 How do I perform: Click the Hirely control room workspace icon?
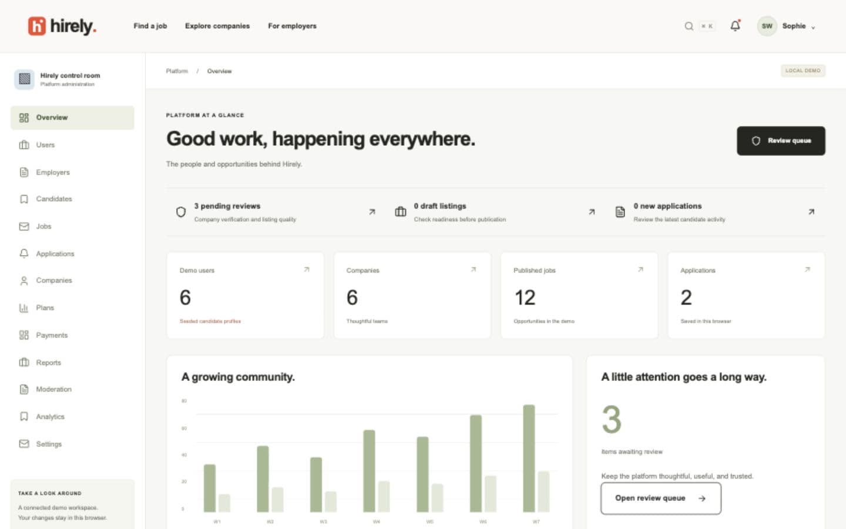(25, 79)
